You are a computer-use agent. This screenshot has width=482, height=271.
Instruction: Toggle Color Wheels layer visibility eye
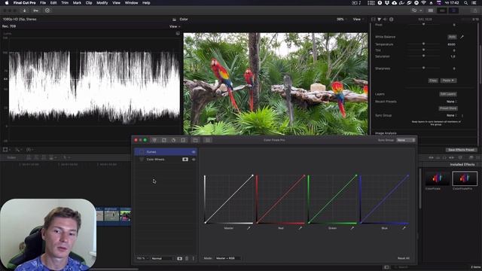(194, 160)
